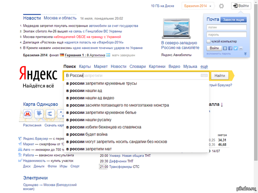The width and height of the screenshot is (258, 193).
Task: Open the on-screen keyboard icon in search box
Action: point(204,76)
